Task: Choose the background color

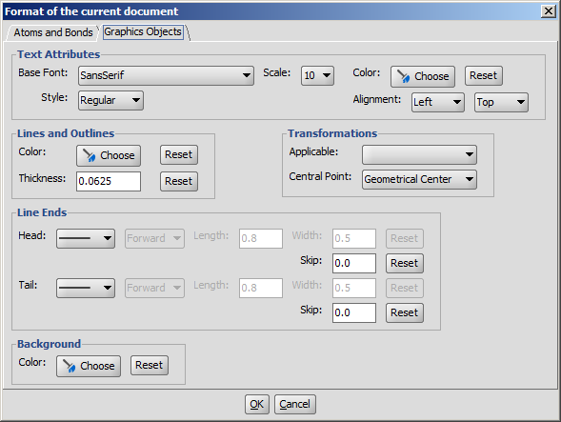Action: [x=89, y=366]
